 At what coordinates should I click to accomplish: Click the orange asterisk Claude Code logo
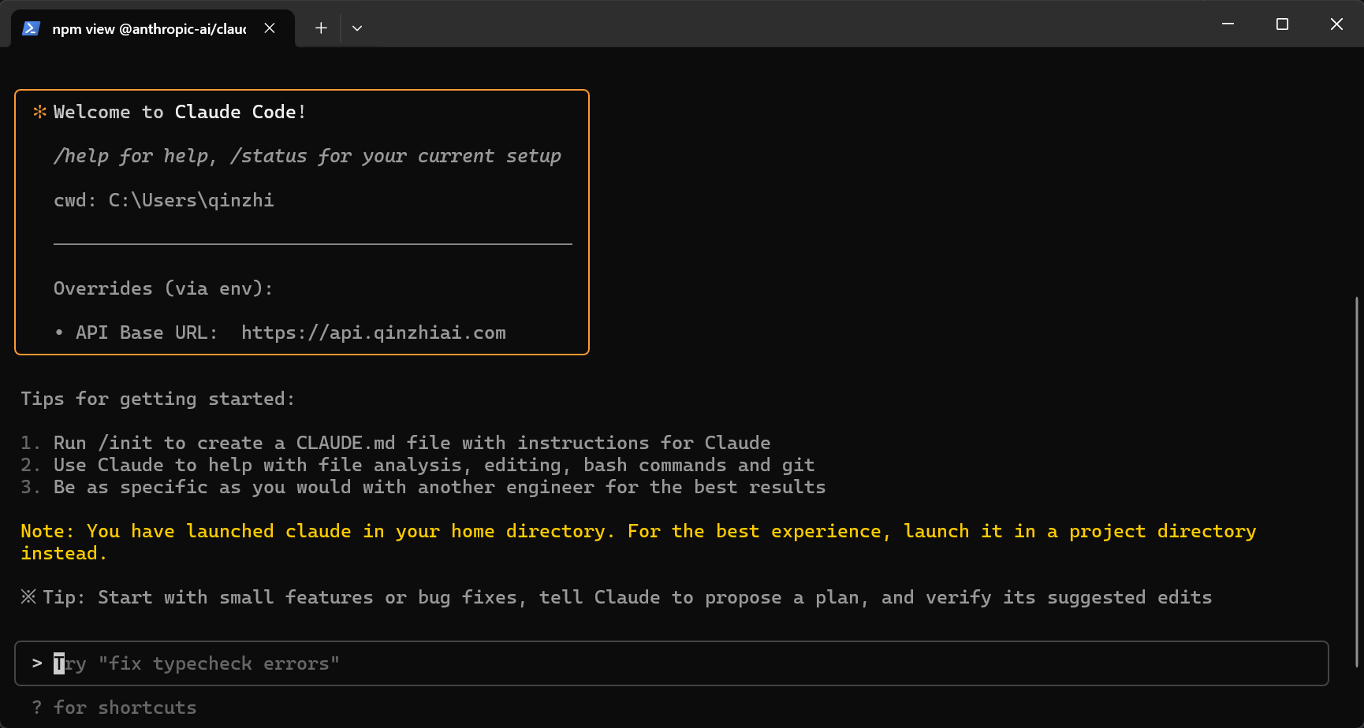(39, 112)
